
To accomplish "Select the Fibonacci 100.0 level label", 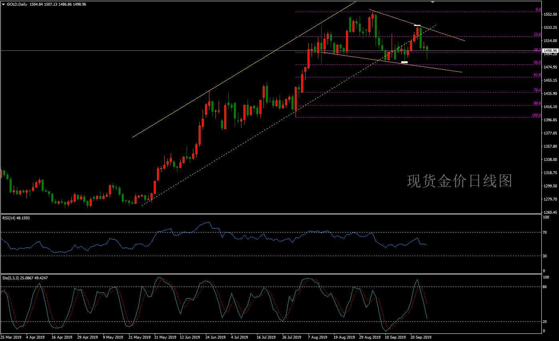I will pyautogui.click(x=536, y=115).
